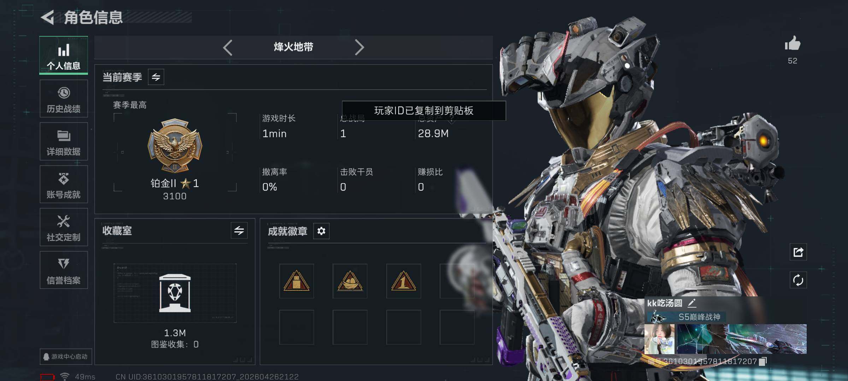Viewport: 848px width, 381px height.
Task: Open the 信誉档案 section
Action: point(64,270)
